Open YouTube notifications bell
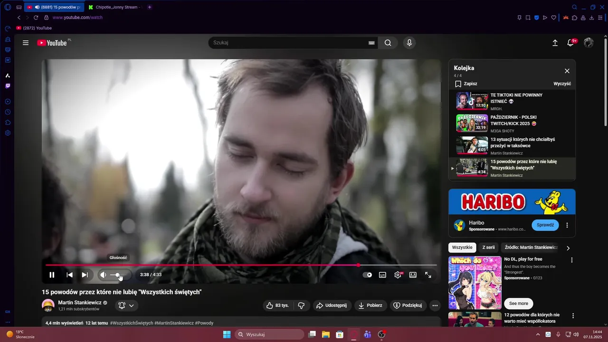608x342 pixels. [570, 43]
